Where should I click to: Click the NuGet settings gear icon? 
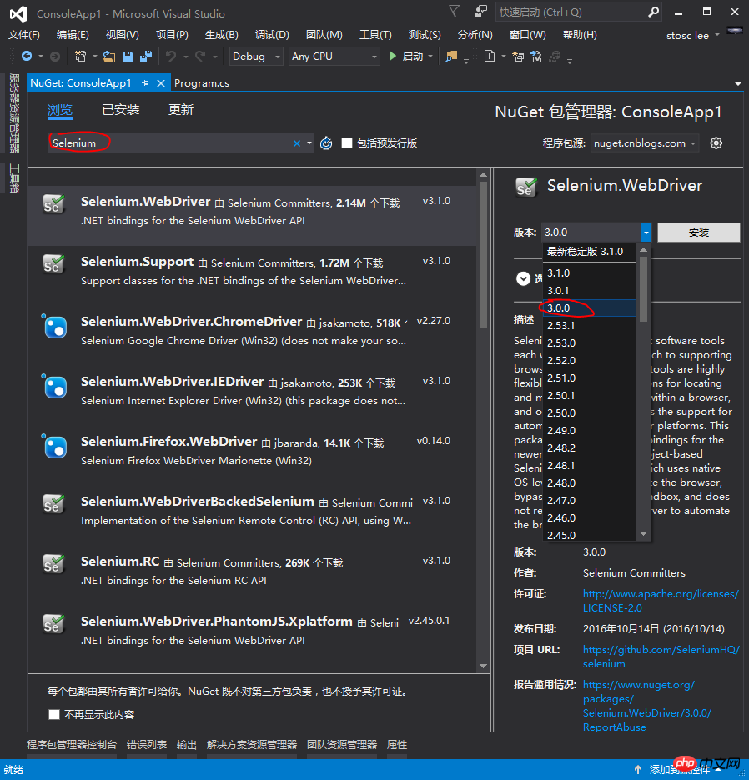(x=716, y=143)
